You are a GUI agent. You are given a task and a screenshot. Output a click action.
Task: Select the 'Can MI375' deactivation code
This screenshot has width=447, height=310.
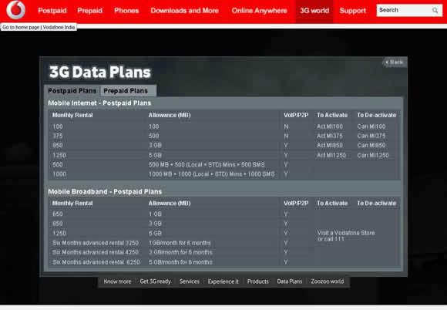tap(371, 136)
